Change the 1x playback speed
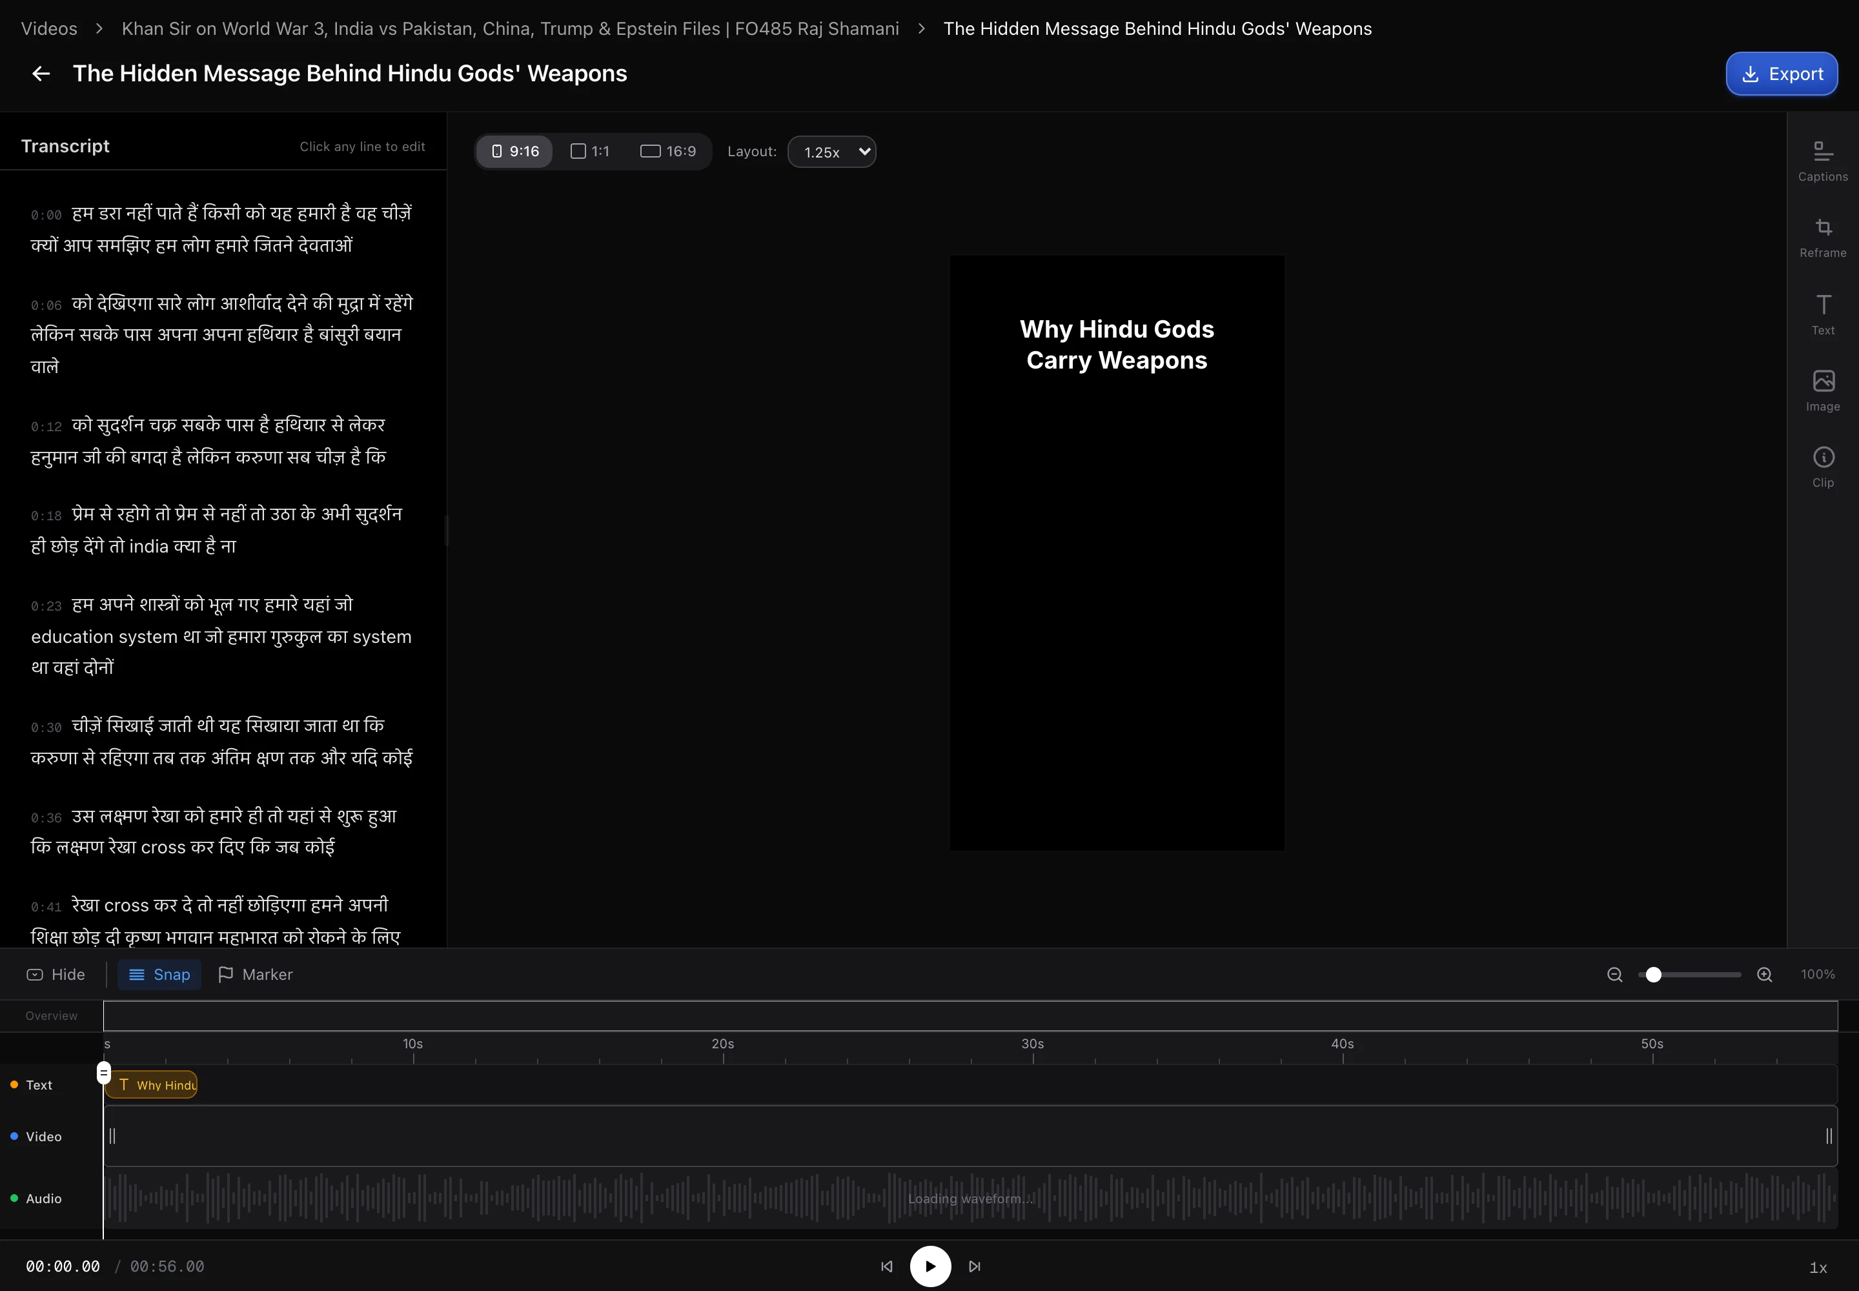The width and height of the screenshot is (1859, 1291). click(x=1818, y=1268)
